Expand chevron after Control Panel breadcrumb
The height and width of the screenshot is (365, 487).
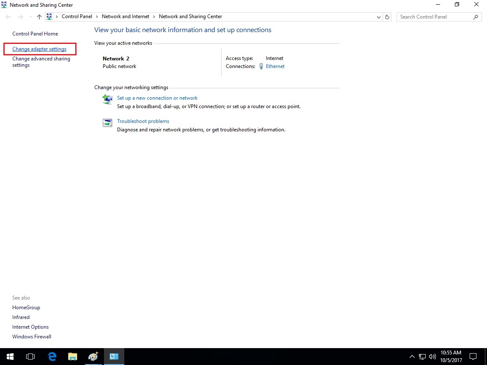pyautogui.click(x=97, y=17)
